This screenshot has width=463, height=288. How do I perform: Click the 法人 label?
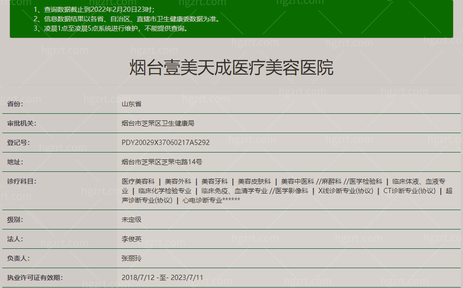point(15,239)
